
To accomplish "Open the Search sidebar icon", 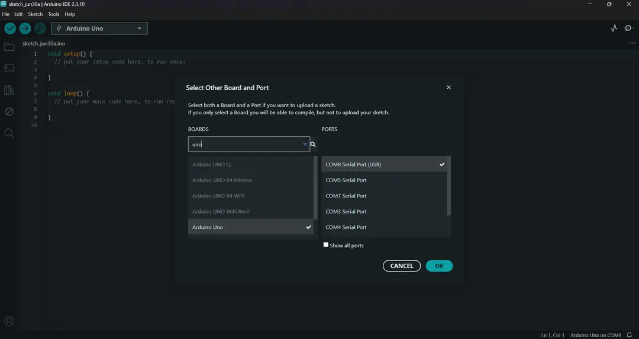I will click(x=9, y=133).
